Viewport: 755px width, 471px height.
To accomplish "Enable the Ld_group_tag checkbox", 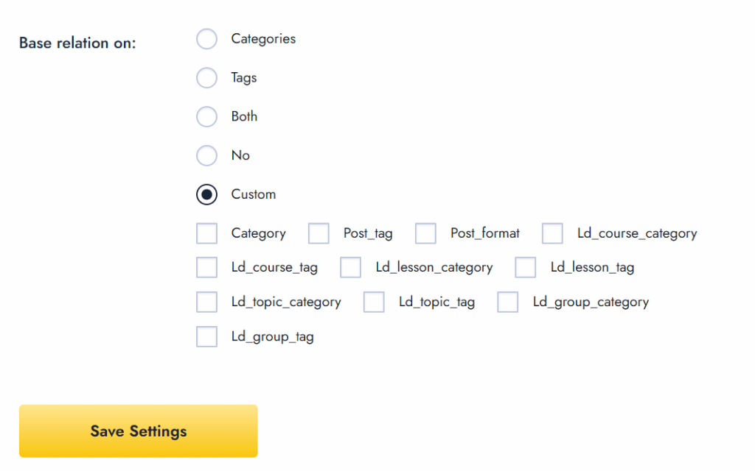I will (x=206, y=336).
